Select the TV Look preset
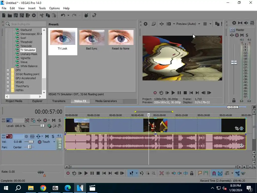 click(x=62, y=41)
